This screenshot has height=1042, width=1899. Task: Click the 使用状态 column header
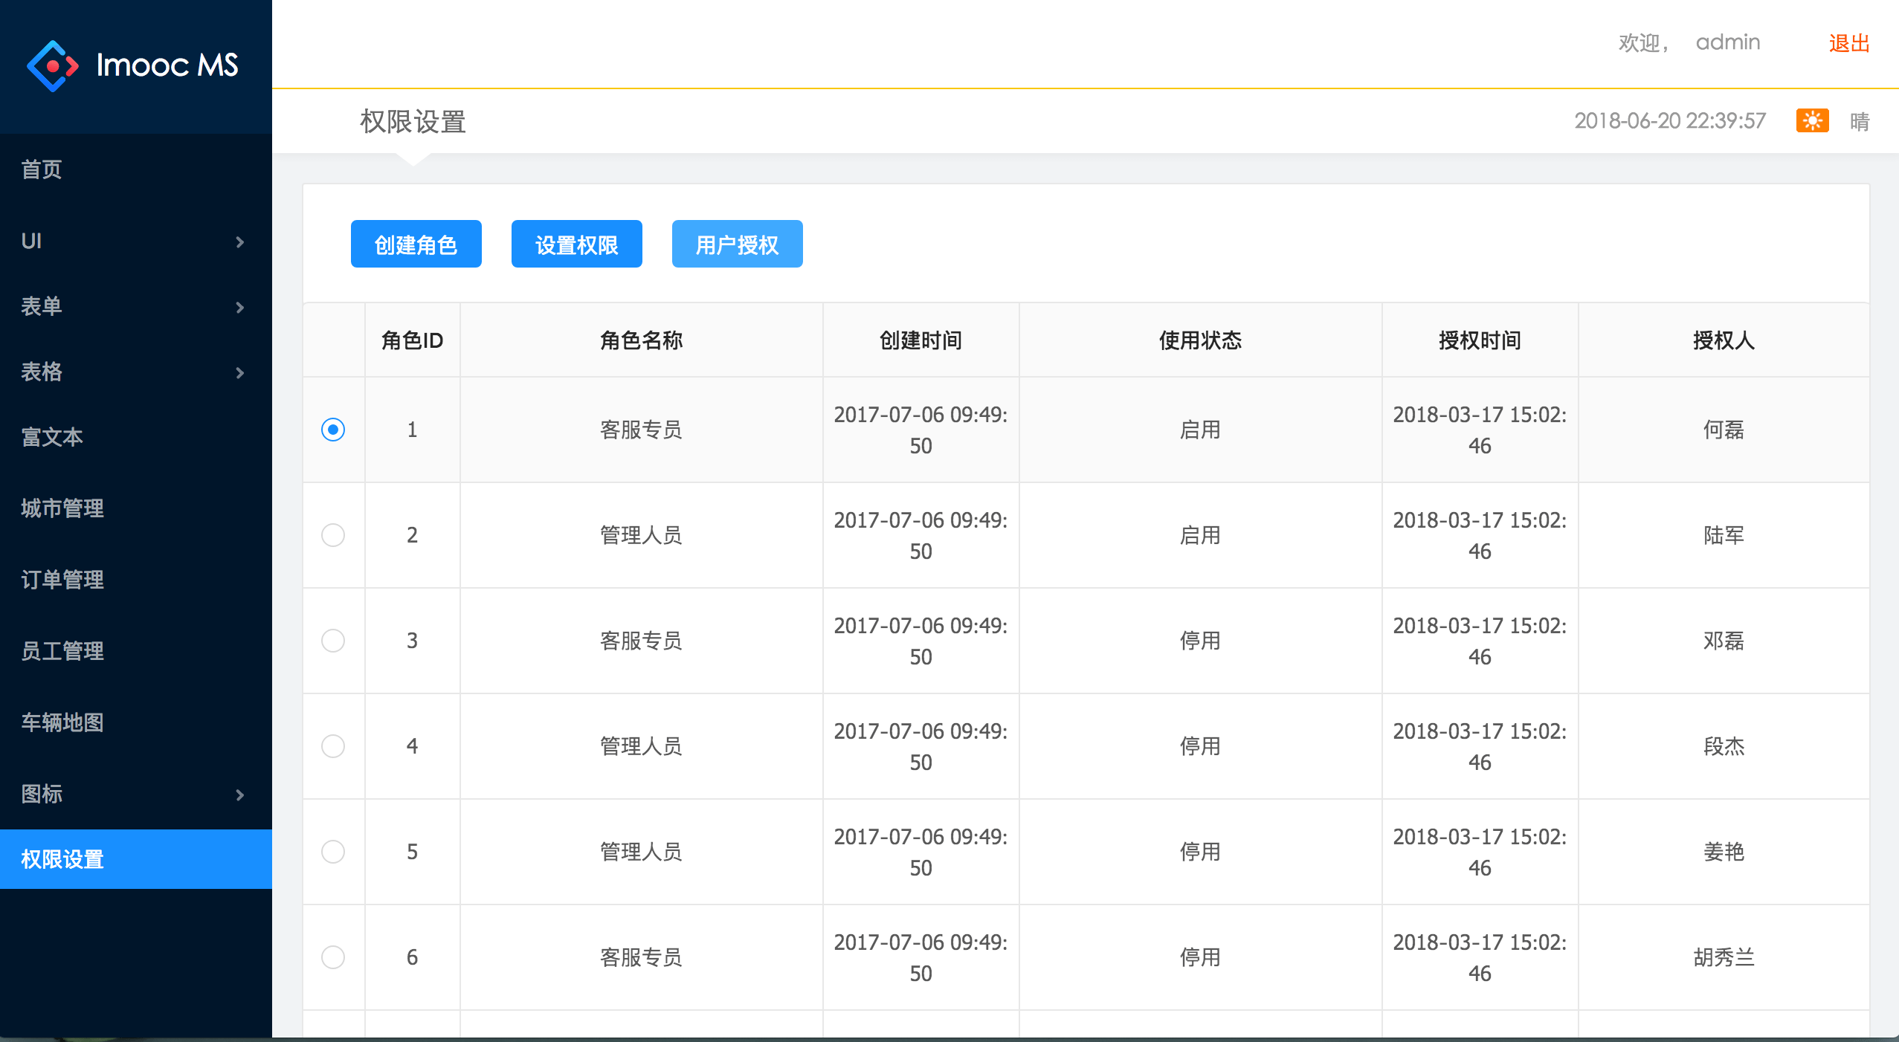(x=1201, y=340)
